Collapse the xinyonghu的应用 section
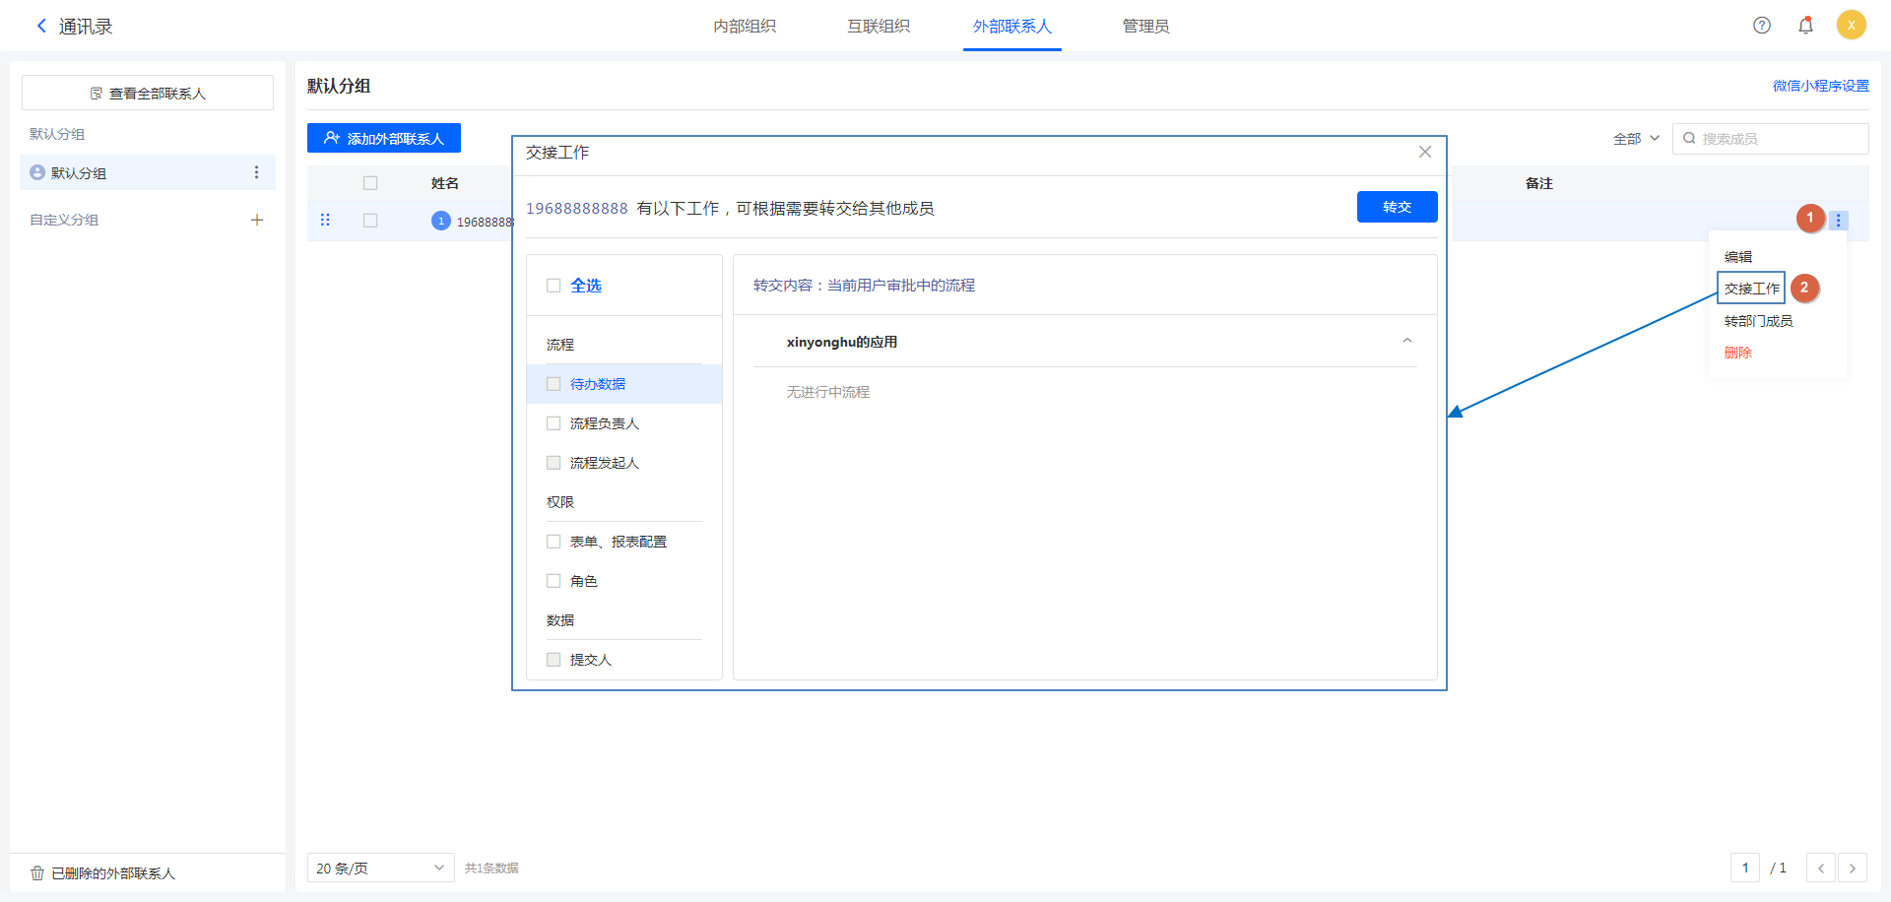 pos(1406,342)
